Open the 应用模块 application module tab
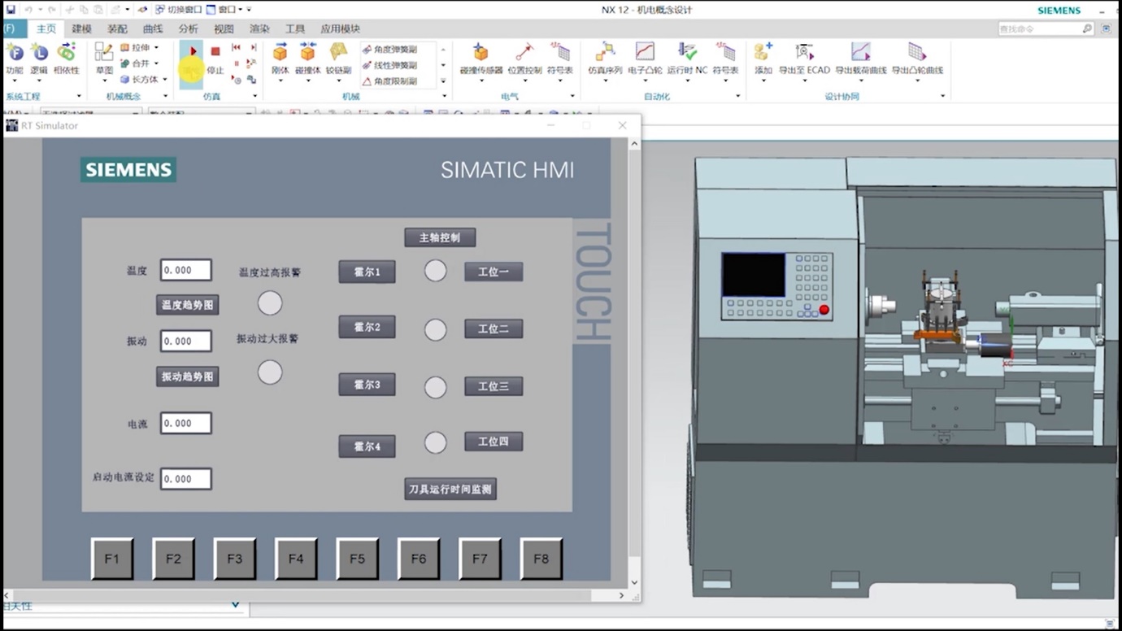 tap(340, 28)
